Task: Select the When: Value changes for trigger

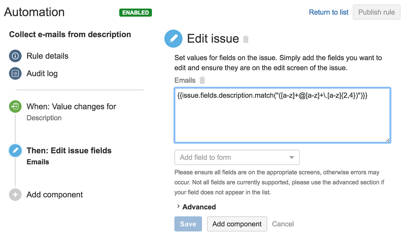Action: (x=71, y=107)
